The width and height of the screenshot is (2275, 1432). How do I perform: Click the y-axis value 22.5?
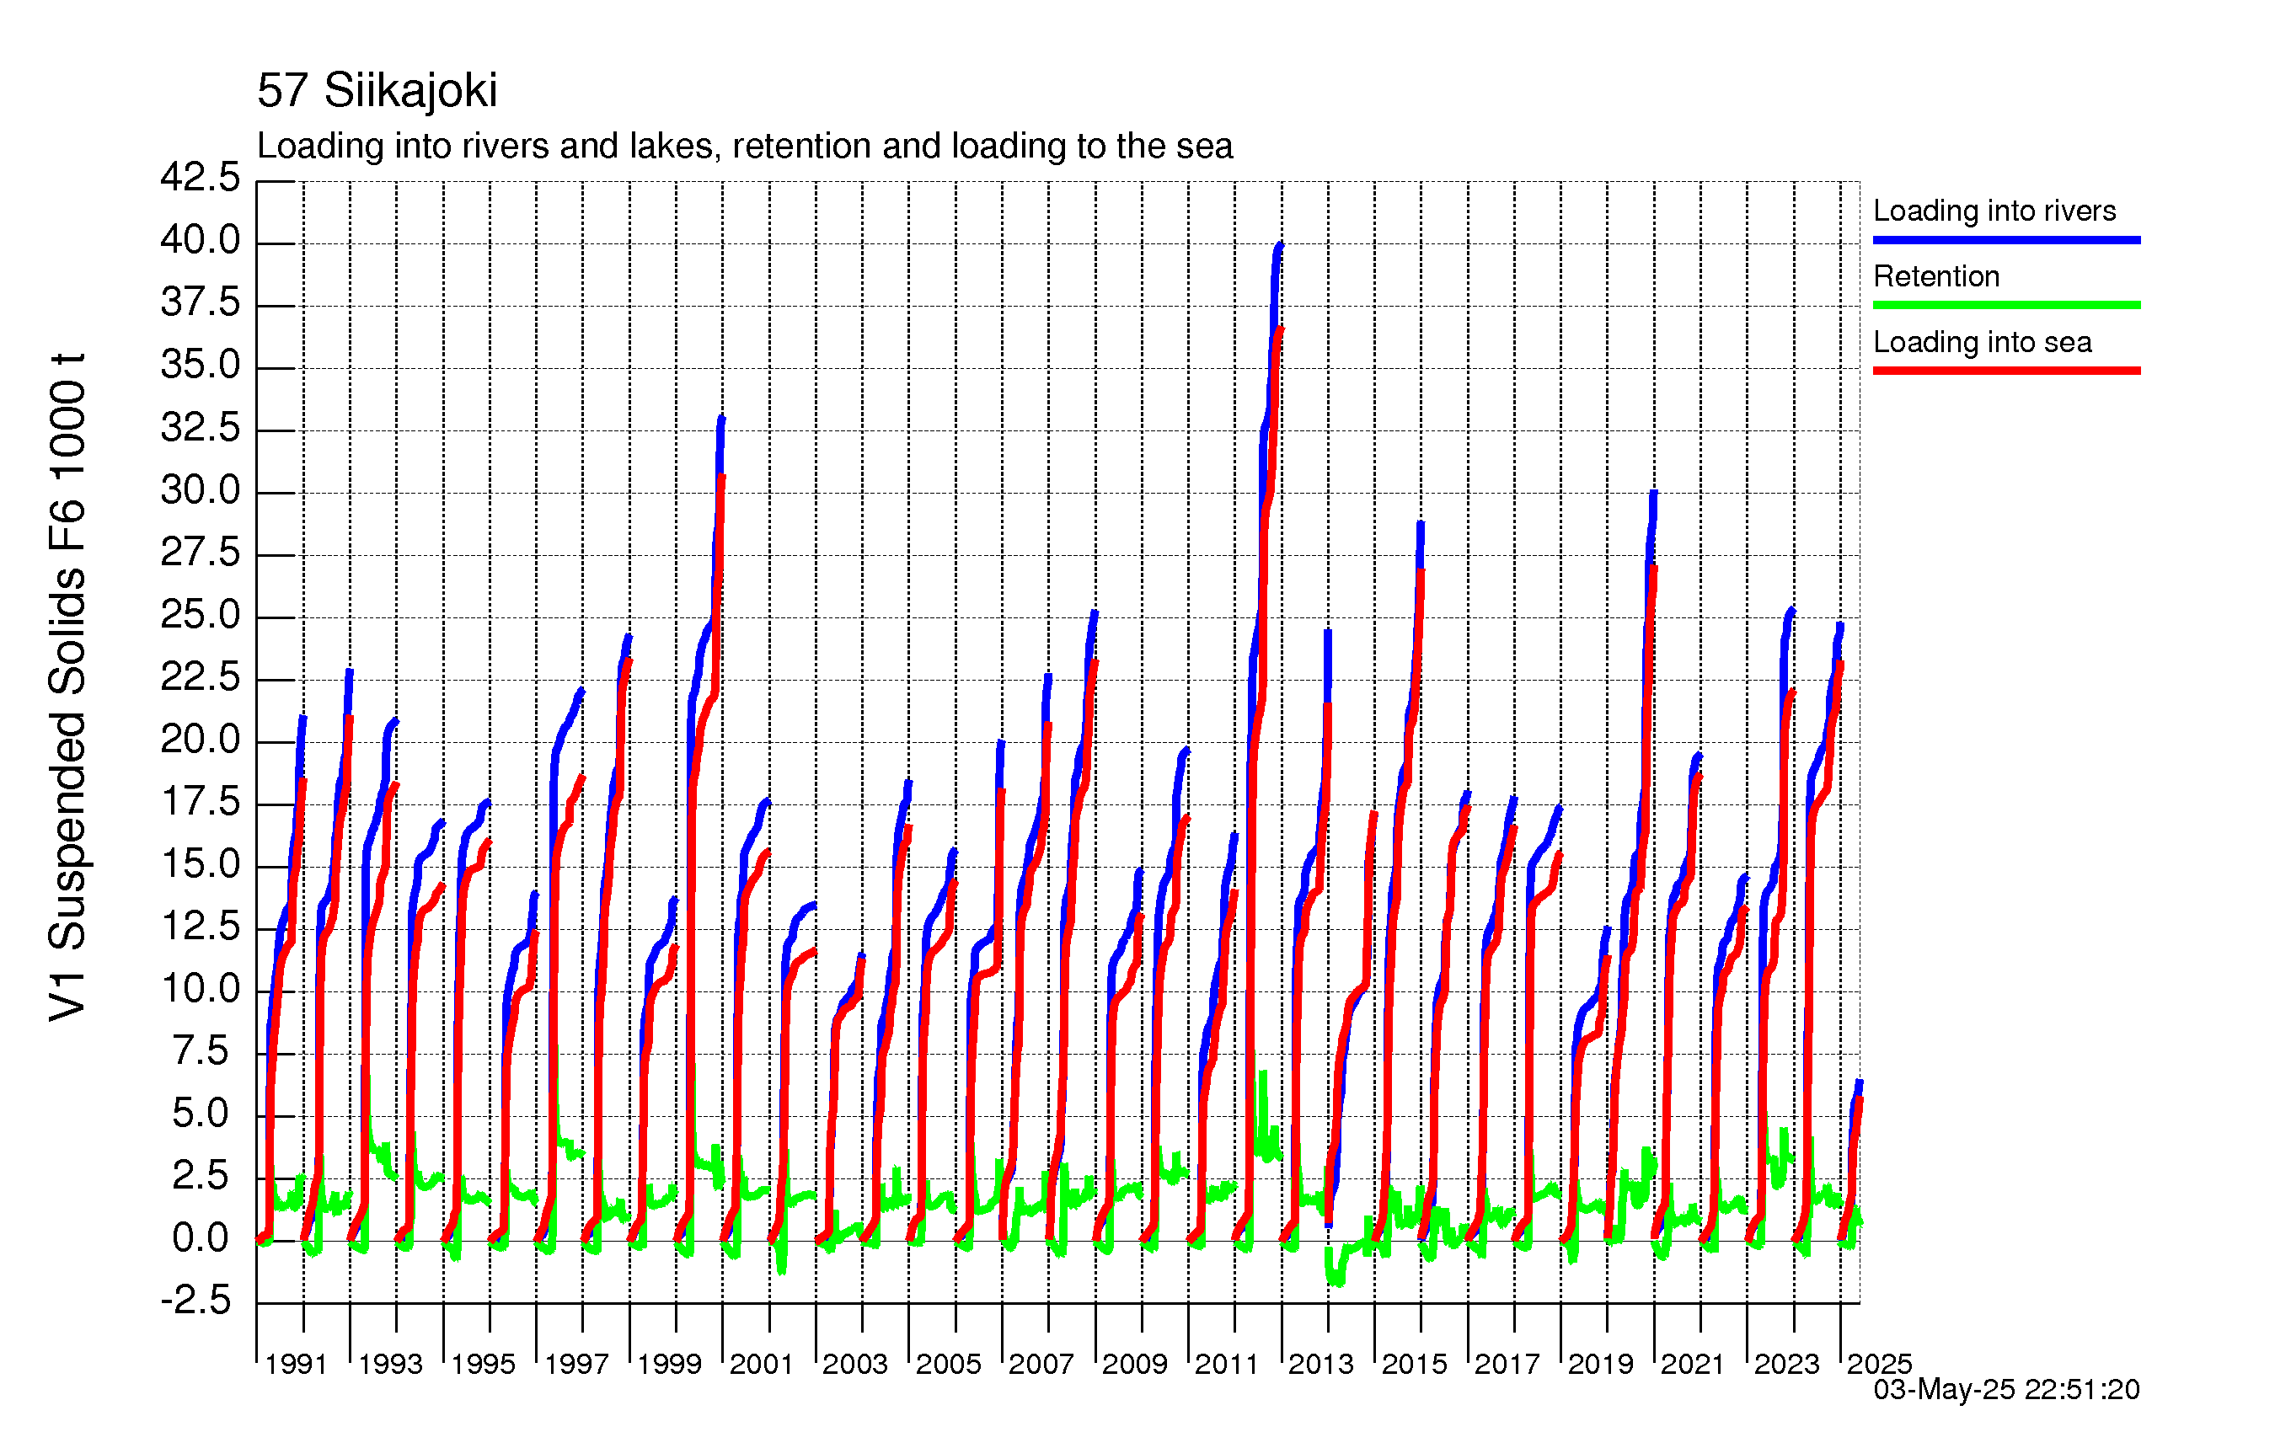200,677
